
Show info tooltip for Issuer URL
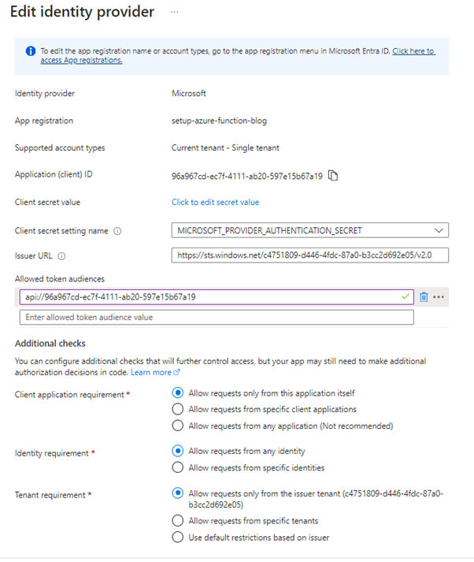pos(61,255)
